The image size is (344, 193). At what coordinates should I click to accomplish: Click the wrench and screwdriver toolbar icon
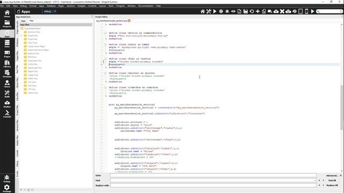point(209,11)
